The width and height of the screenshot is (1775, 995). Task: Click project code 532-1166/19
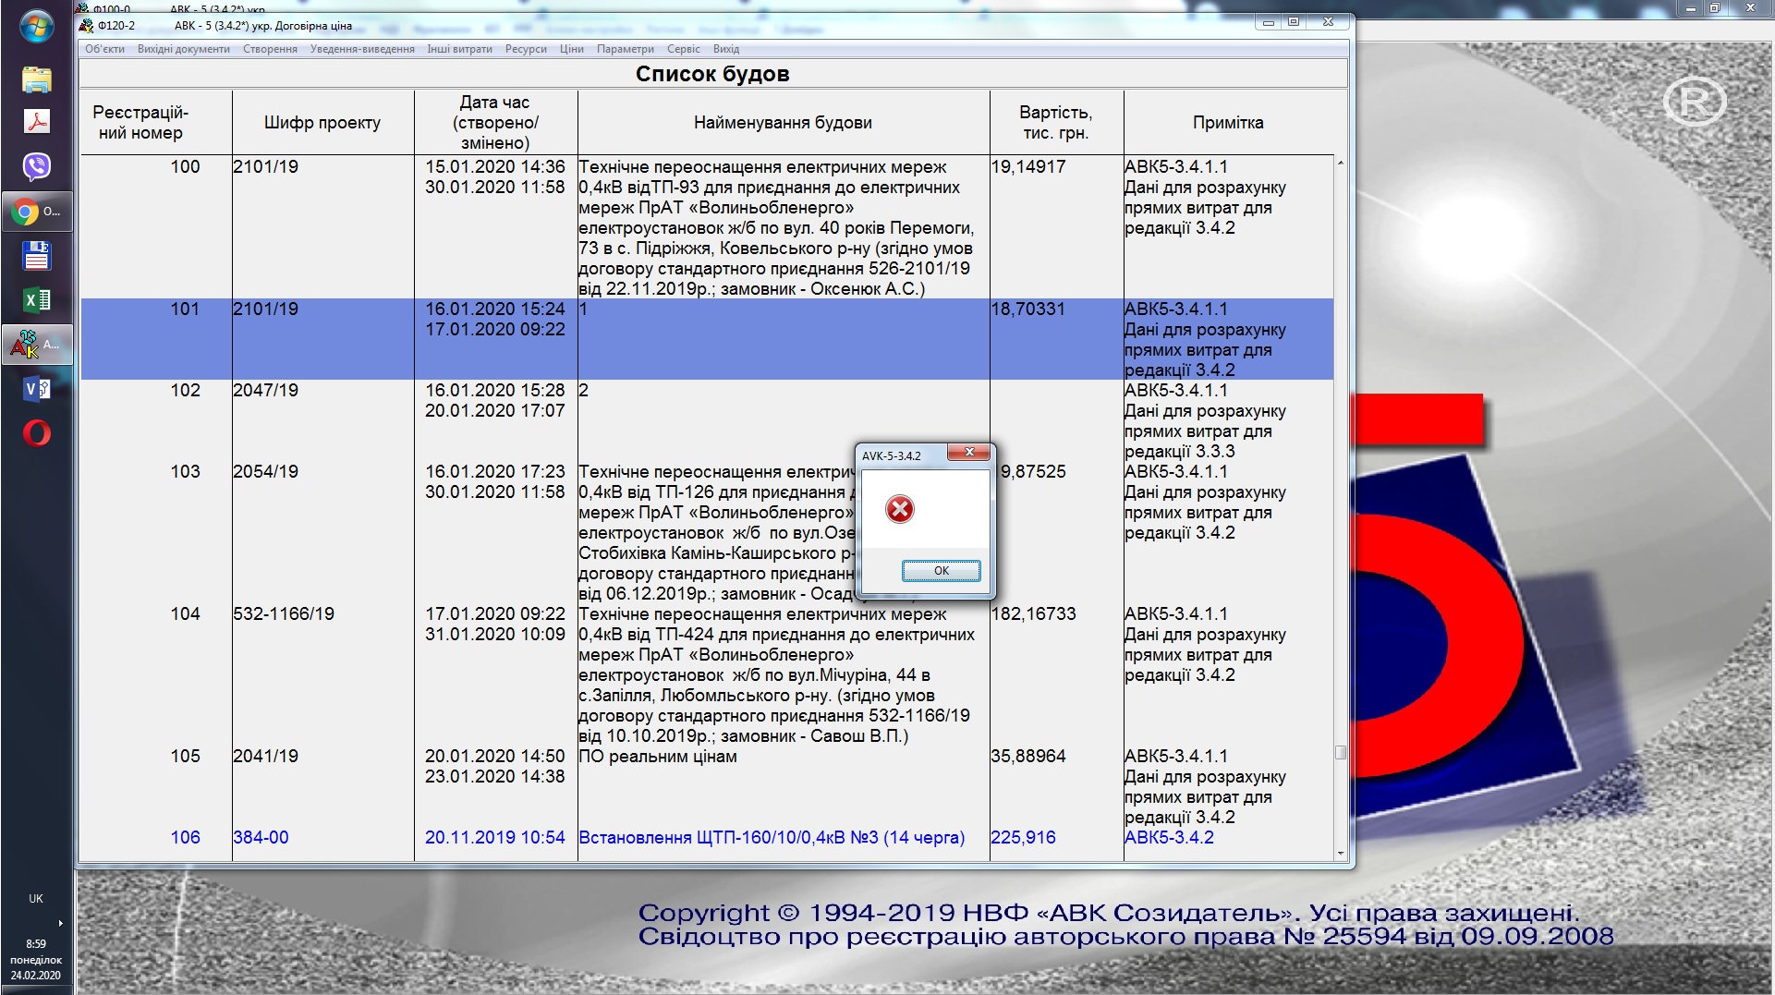[284, 613]
